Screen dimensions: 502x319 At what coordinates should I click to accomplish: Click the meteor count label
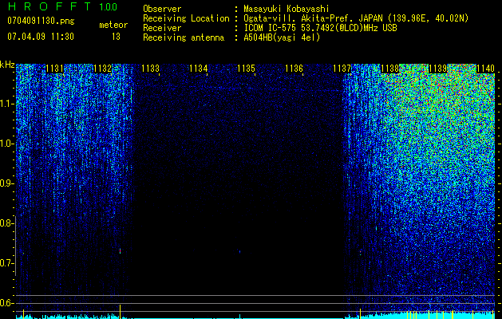[113, 25]
